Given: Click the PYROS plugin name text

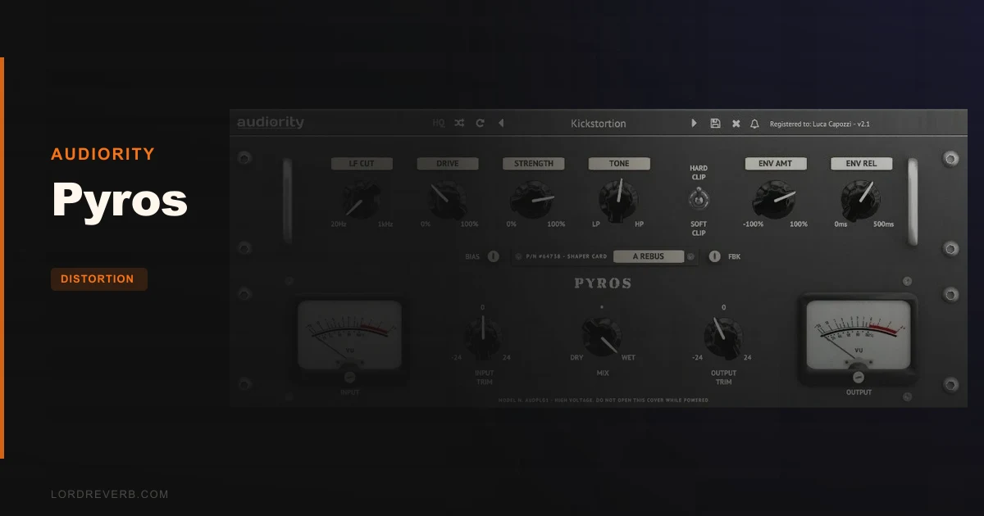Looking at the screenshot, I should (x=603, y=283).
